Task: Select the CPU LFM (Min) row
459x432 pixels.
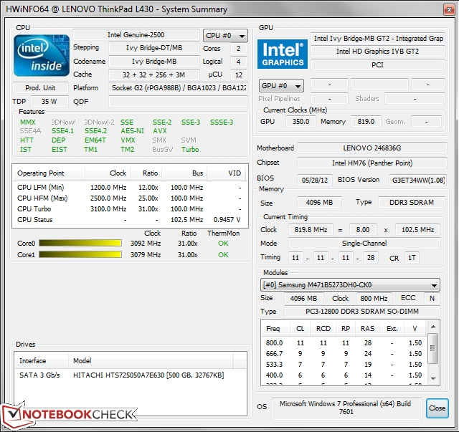Action: [130, 187]
